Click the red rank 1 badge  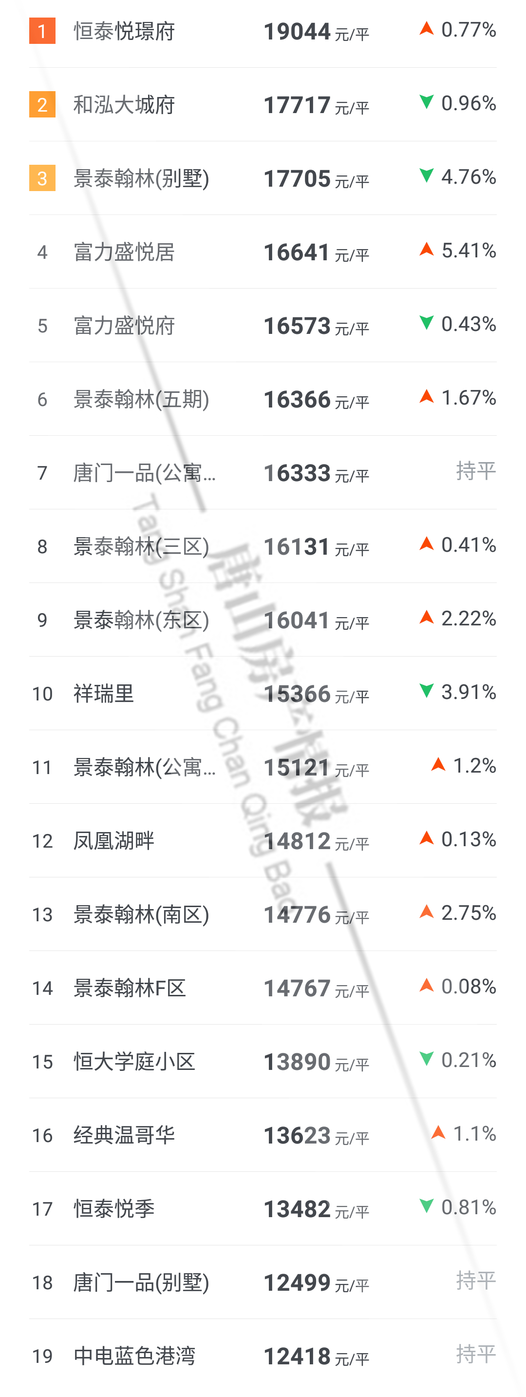coord(42,31)
